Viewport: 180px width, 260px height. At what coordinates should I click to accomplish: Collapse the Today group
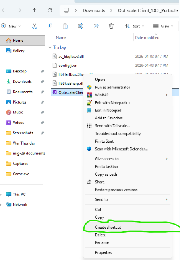pos(50,48)
